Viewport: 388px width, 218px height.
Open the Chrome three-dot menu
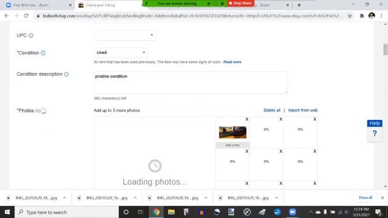click(x=381, y=16)
